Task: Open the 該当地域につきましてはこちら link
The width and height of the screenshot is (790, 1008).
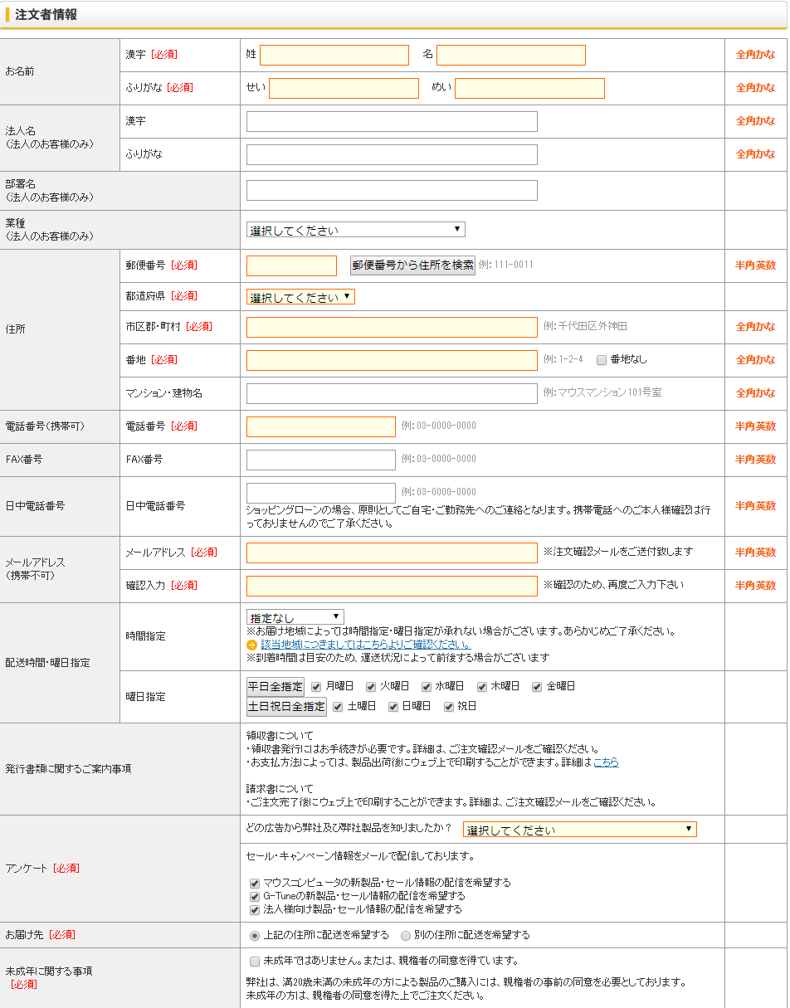Action: click(365, 644)
